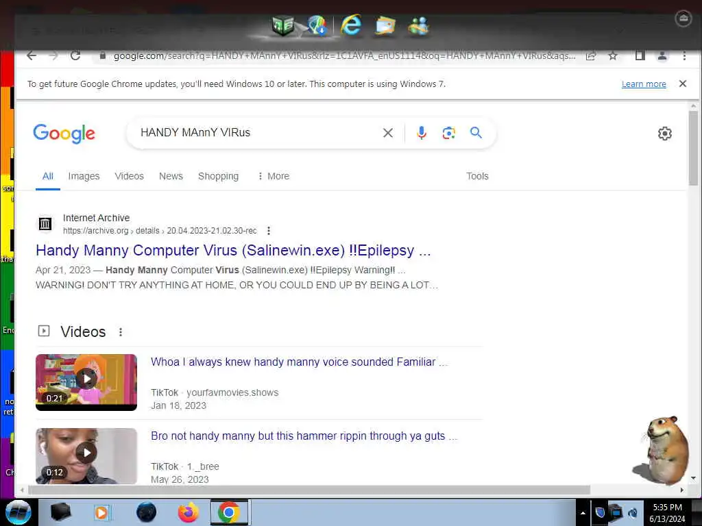Click the globe download icon in top dock
This screenshot has width=702, height=526.
pyautogui.click(x=317, y=25)
